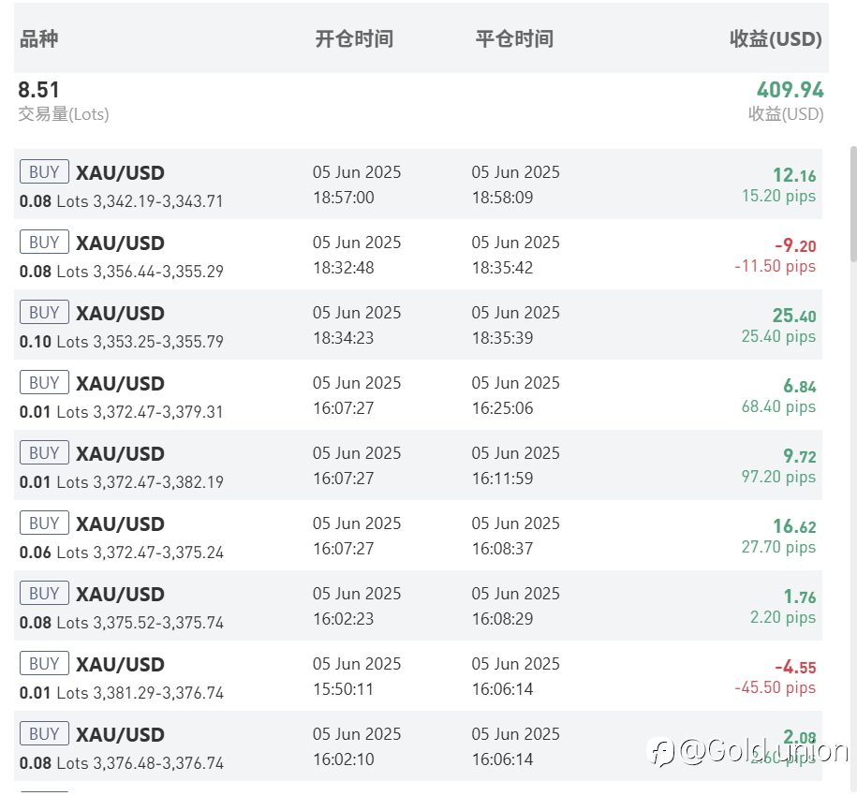Click close time 16:25:06

(x=502, y=408)
